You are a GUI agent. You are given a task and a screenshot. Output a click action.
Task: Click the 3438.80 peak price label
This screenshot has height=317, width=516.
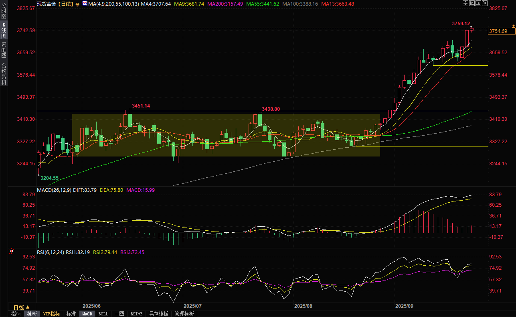point(271,109)
